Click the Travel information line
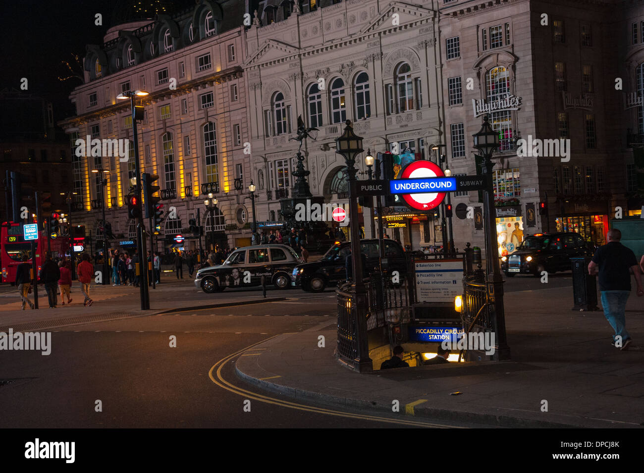The height and width of the screenshot is (473, 644). (x=435, y=282)
